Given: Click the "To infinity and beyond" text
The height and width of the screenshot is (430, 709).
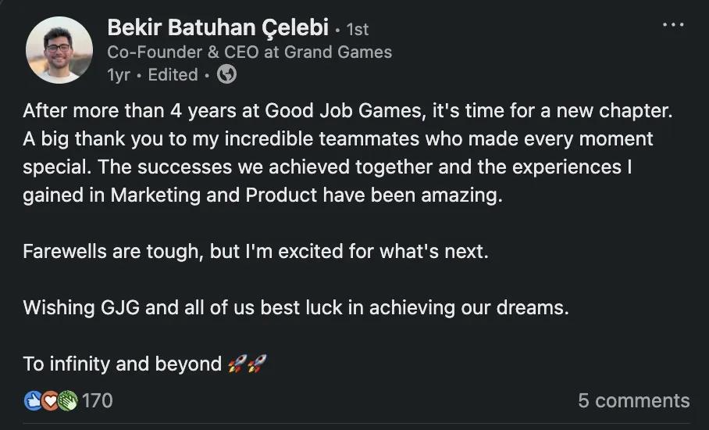Looking at the screenshot, I should [x=122, y=364].
